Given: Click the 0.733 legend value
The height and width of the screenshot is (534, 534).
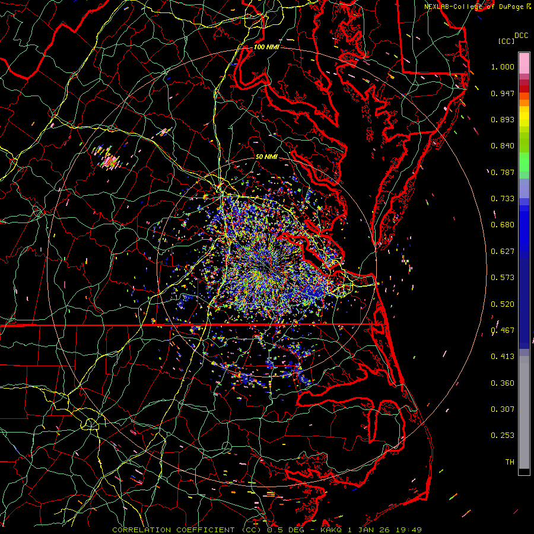Looking at the screenshot, I should coord(503,199).
